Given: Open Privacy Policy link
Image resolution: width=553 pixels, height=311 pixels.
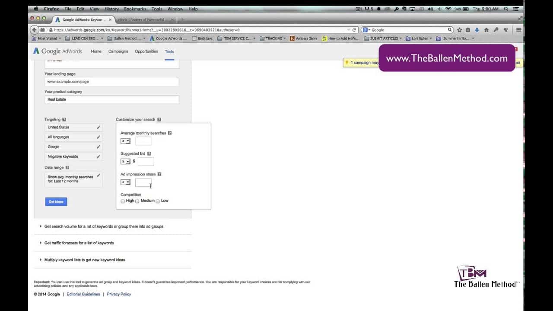Looking at the screenshot, I should pos(119,294).
